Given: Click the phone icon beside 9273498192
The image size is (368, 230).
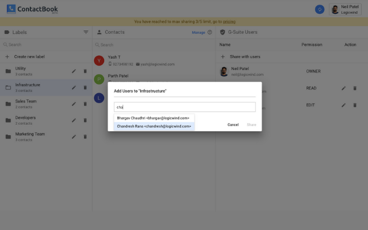Looking at the screenshot, I should click(x=110, y=64).
